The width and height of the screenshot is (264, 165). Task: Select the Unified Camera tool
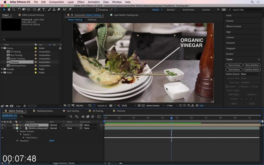click(24, 10)
